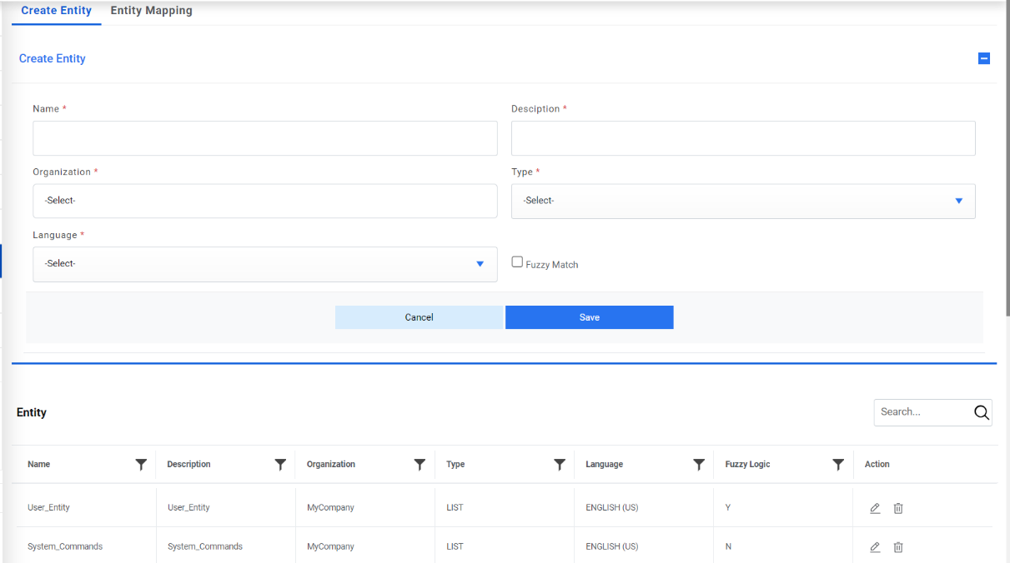Viewport: 1010px width, 563px height.
Task: Delete the System_Commands entity
Action: coord(898,547)
